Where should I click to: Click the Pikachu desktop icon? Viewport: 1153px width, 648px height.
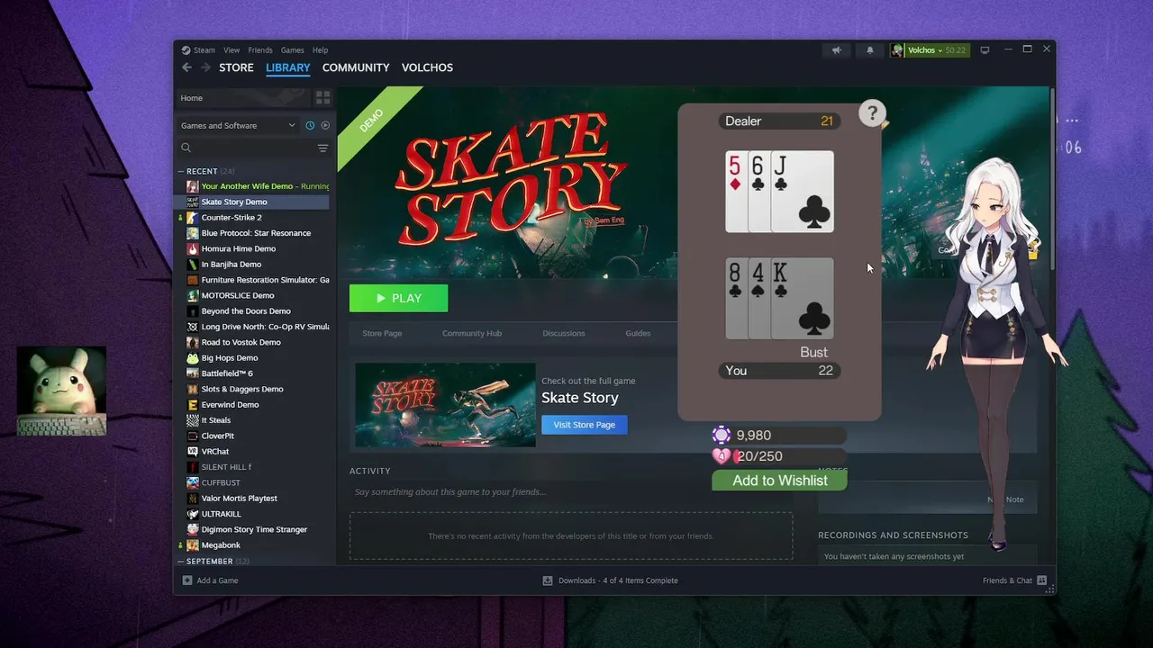tap(61, 391)
